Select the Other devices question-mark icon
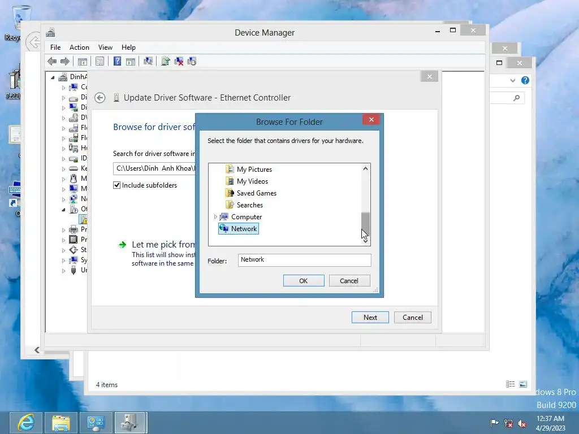The width and height of the screenshot is (579, 434). (x=74, y=209)
